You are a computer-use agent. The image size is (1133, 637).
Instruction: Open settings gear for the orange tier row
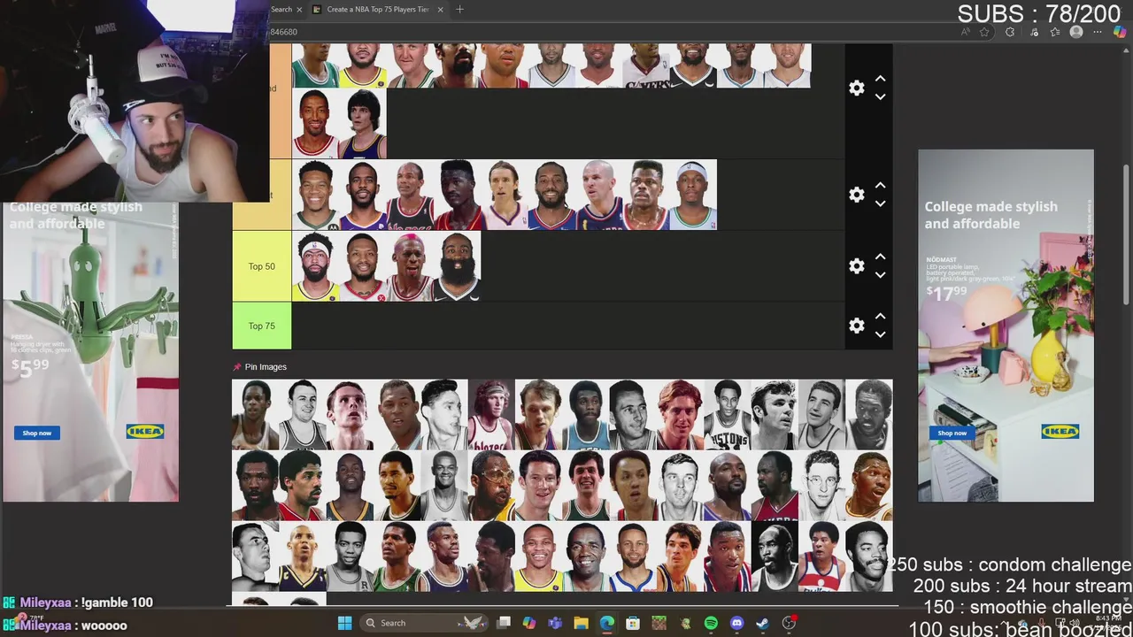coord(856,88)
